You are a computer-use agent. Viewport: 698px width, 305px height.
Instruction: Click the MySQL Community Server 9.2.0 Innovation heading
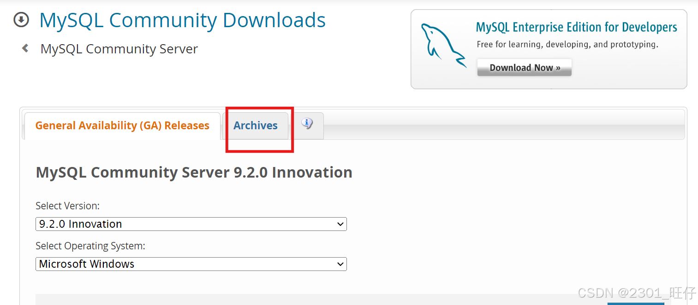point(194,173)
